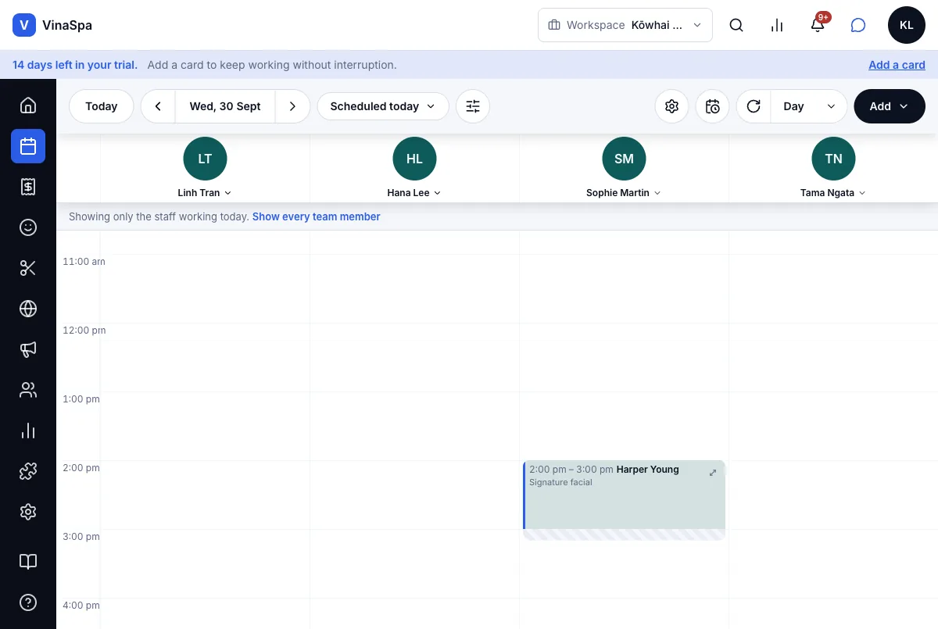The height and width of the screenshot is (629, 938).
Task: Click the 4:00 pm time label
Action: click(x=81, y=606)
